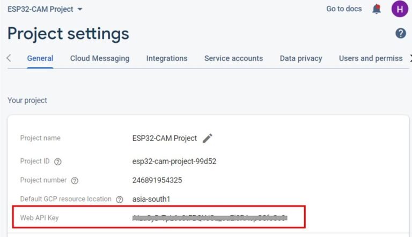Viewport: 412px width, 237px height.
Task: Go to the Service accounts tab
Action: tap(233, 58)
